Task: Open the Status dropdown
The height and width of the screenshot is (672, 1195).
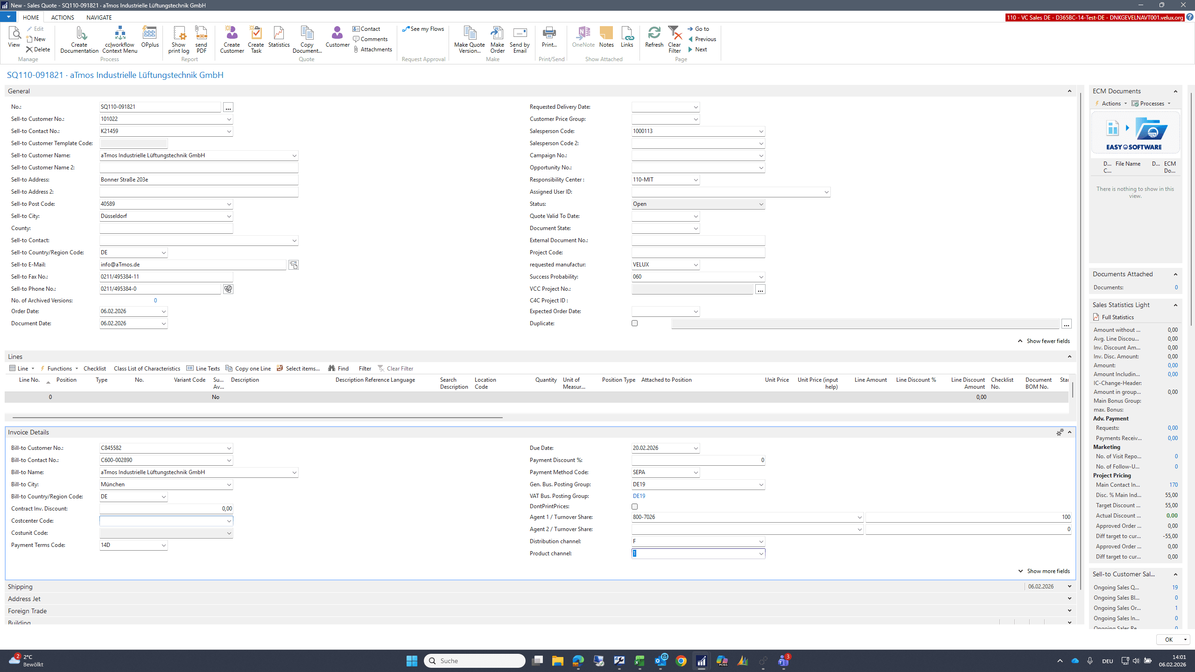Action: click(760, 204)
